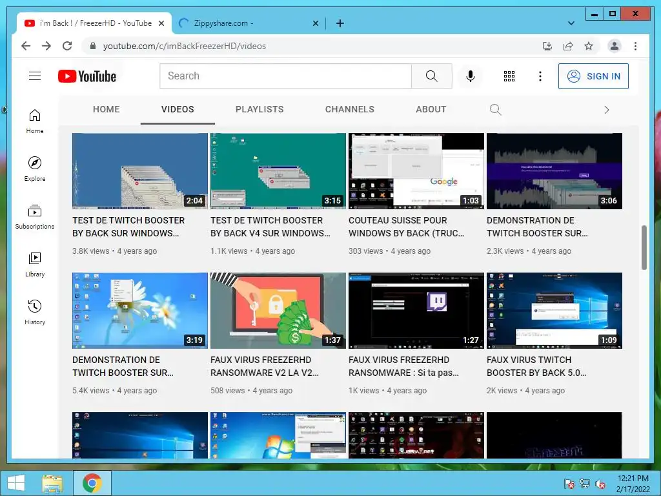Close the FreezerHD YouTube tab
The width and height of the screenshot is (661, 496).
click(161, 23)
